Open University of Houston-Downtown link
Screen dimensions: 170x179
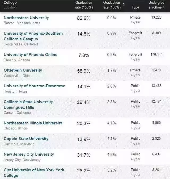point(35,86)
